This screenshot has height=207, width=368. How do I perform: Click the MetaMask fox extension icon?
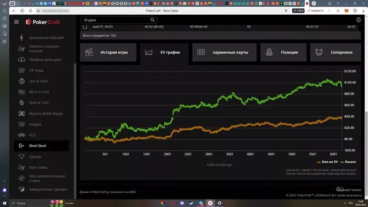coord(346,11)
